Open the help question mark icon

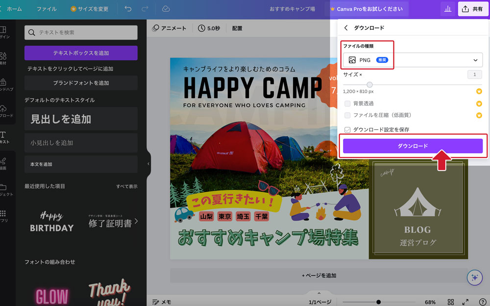click(483, 302)
